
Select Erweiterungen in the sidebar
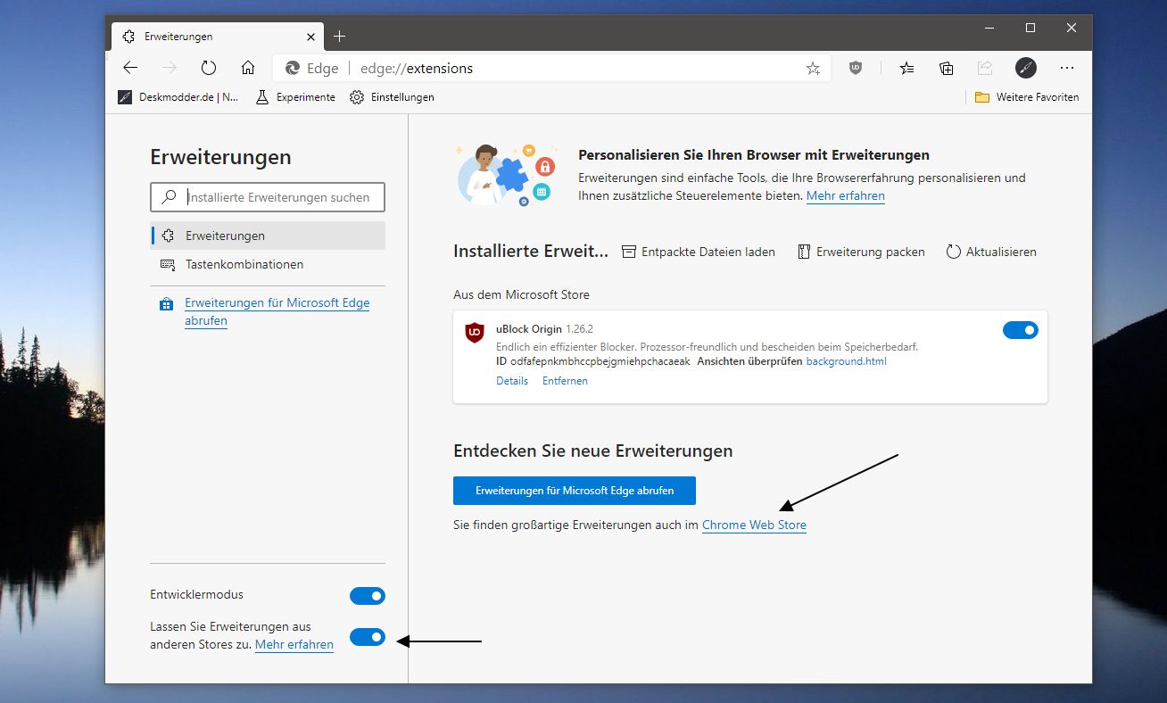[269, 236]
